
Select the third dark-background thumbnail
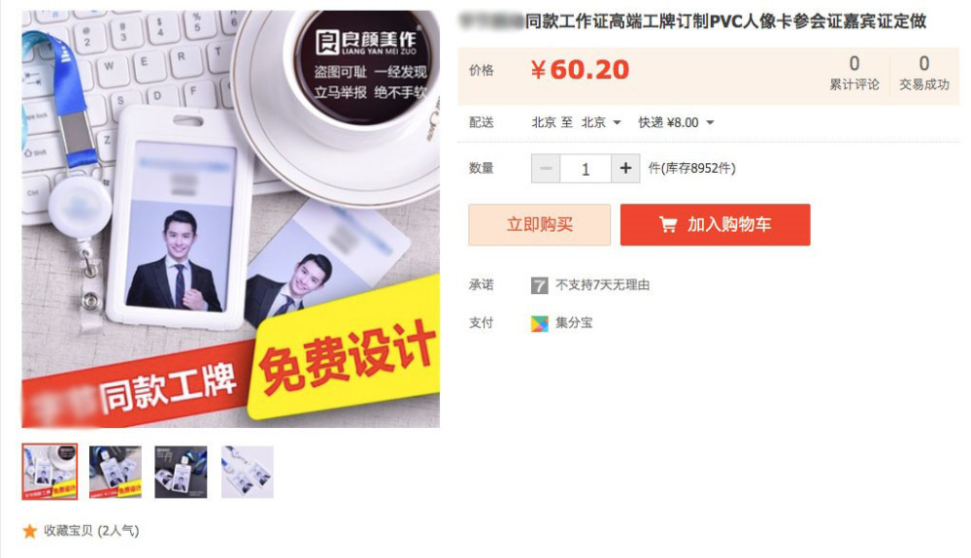pyautogui.click(x=181, y=472)
